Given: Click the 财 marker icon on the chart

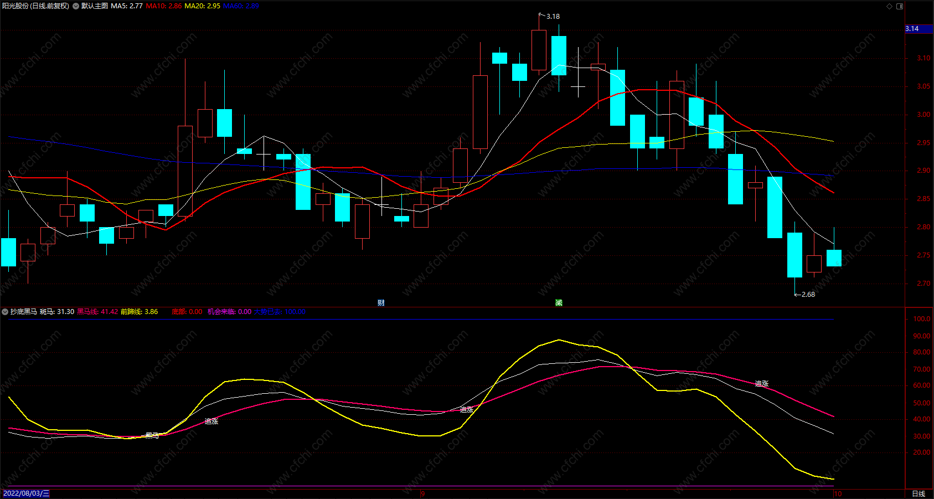Looking at the screenshot, I should tap(381, 302).
